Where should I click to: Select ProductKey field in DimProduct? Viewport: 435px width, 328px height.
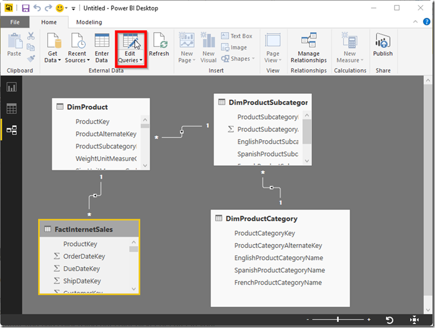92,121
